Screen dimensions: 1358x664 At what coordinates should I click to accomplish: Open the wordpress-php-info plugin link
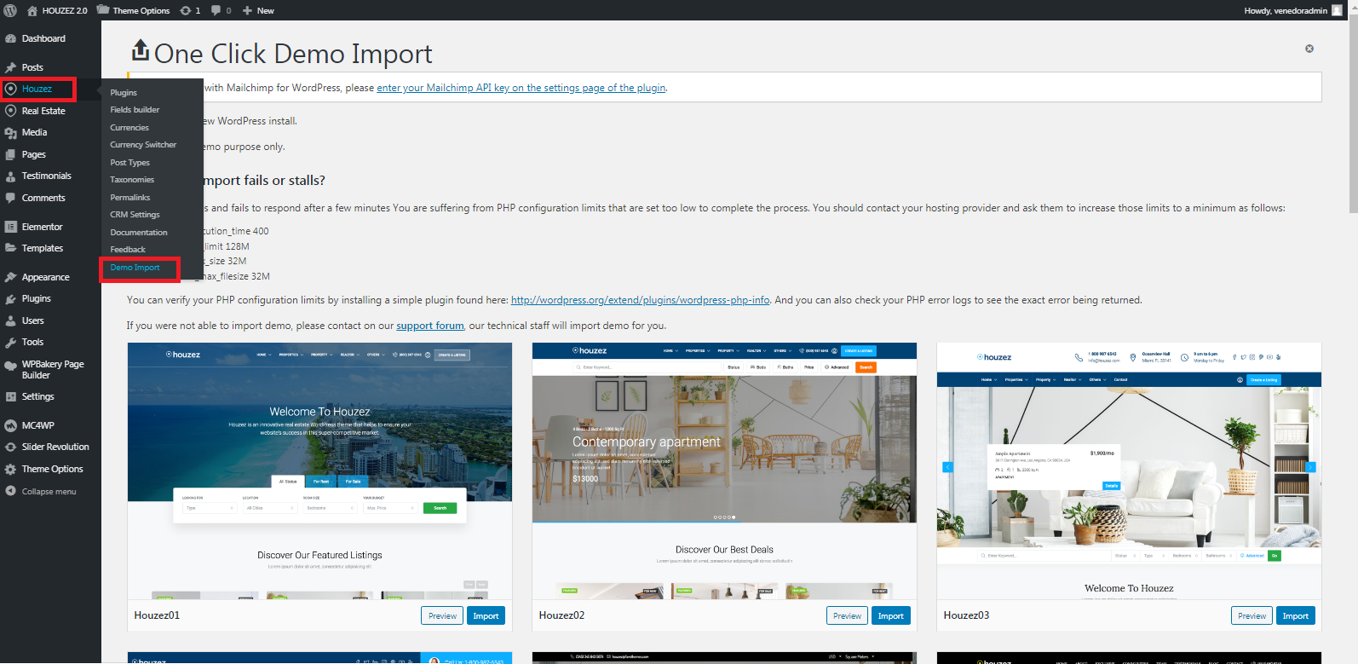click(641, 300)
